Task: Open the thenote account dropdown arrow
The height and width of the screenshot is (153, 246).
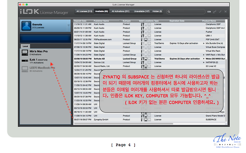Action: click(x=69, y=25)
